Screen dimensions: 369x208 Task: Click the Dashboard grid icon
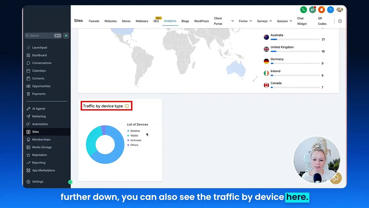(28, 55)
